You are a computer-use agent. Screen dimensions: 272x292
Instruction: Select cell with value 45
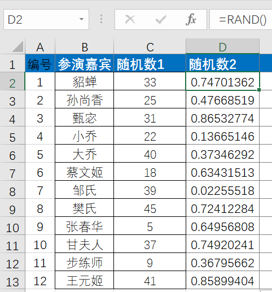tap(150, 208)
